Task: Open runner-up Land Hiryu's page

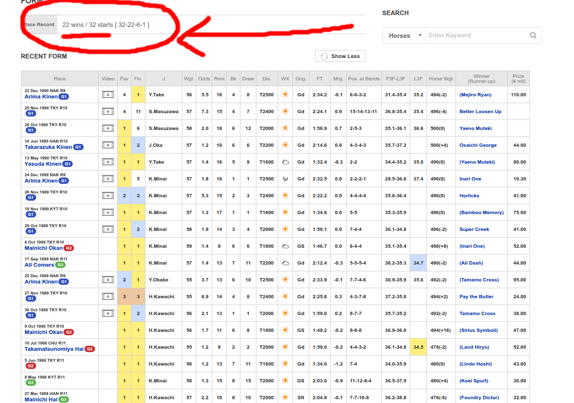Action: tap(474, 347)
